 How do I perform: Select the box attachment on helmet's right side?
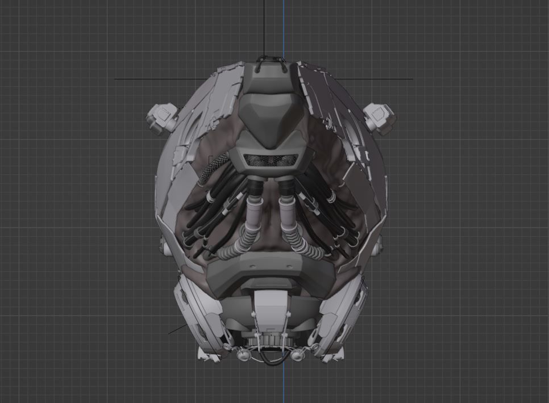click(380, 118)
